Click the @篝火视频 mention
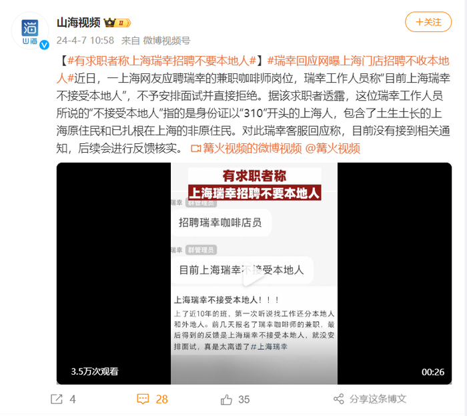 click(333, 148)
